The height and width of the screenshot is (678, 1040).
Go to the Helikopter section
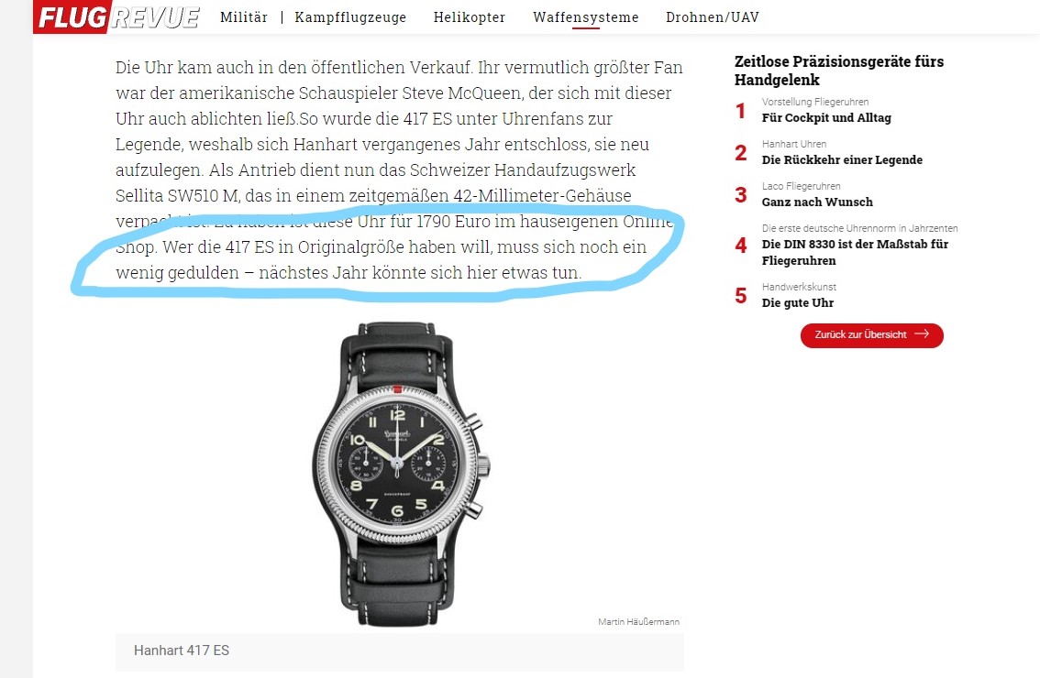tap(469, 17)
